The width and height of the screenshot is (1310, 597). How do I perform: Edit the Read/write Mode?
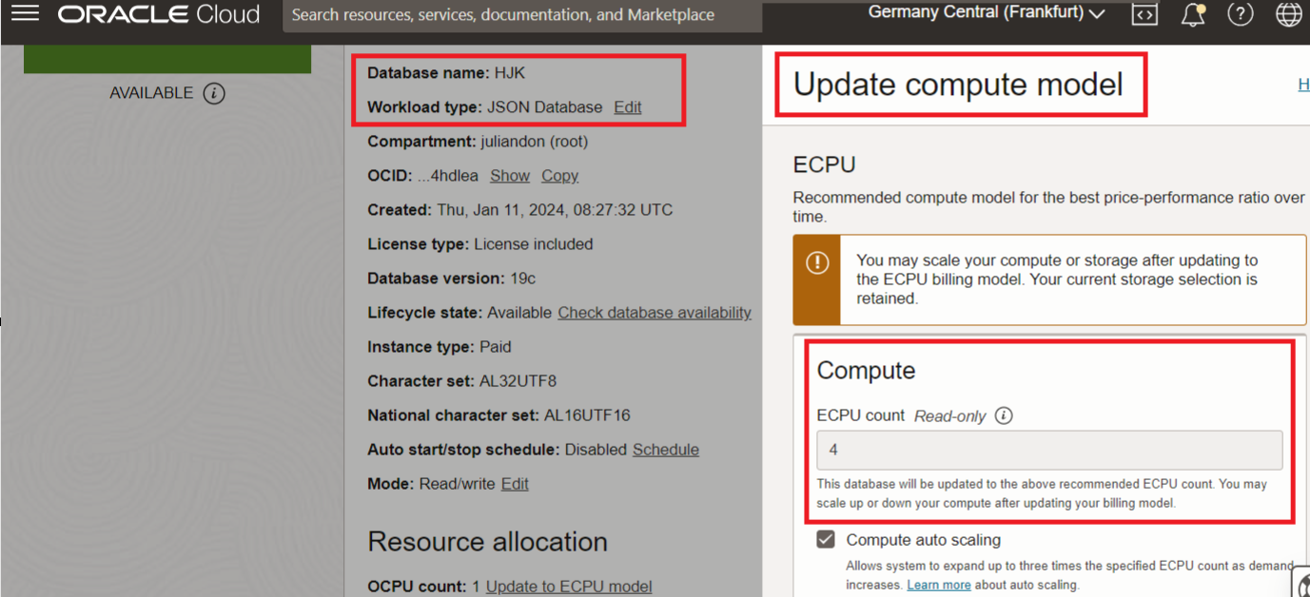pyautogui.click(x=515, y=484)
